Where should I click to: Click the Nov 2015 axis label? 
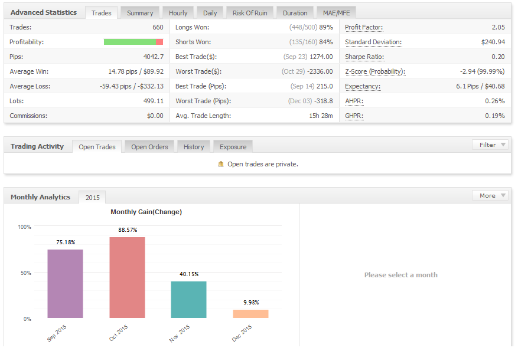point(180,333)
